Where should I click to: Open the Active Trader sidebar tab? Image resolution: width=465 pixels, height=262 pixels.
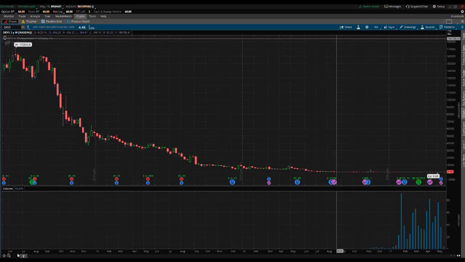464,77
